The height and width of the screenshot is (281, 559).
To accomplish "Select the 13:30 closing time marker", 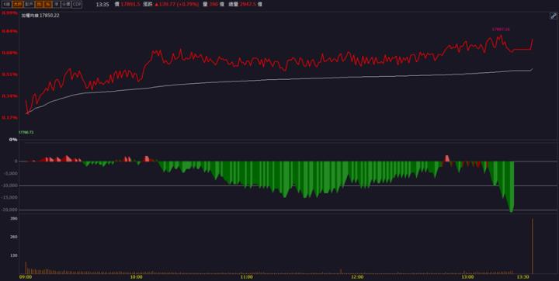I will pyautogui.click(x=523, y=277).
